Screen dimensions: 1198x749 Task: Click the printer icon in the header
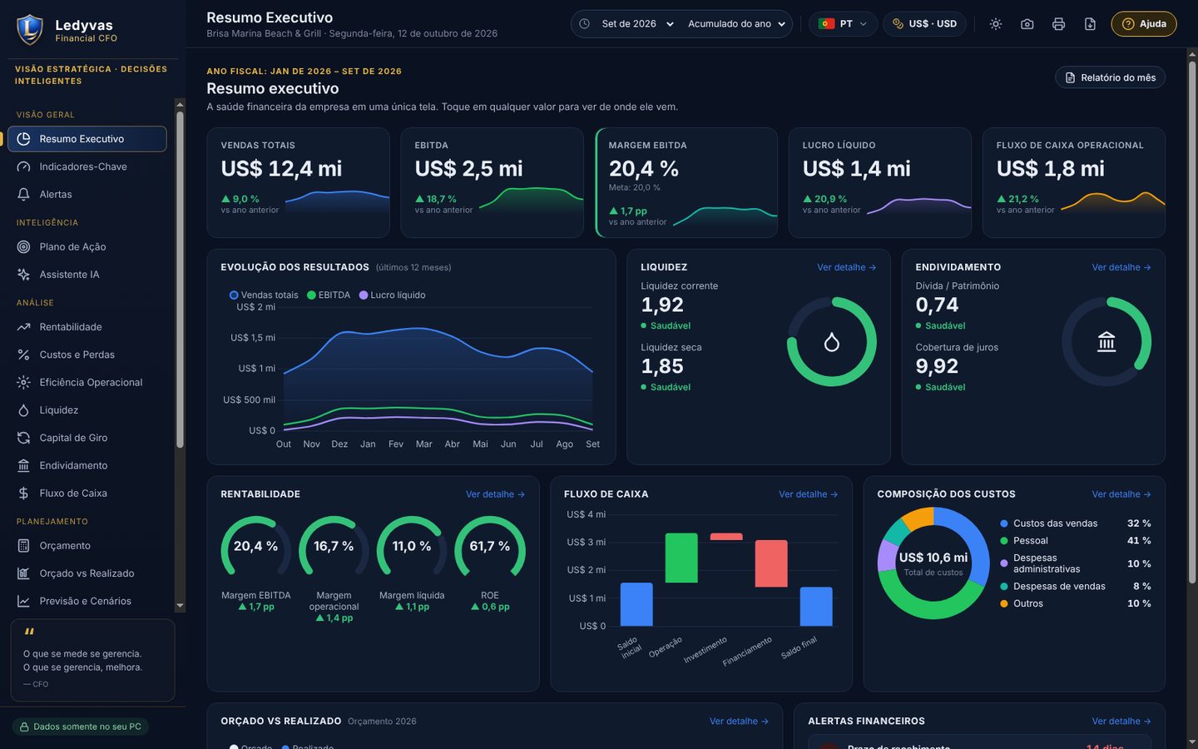click(1058, 24)
